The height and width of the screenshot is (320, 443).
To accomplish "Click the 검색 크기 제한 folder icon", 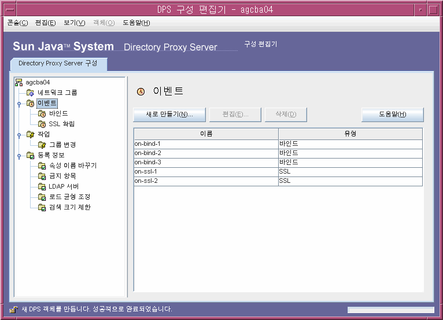I will pos(42,207).
